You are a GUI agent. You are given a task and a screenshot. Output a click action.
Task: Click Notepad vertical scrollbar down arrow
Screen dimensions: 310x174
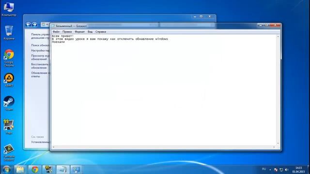278,144
